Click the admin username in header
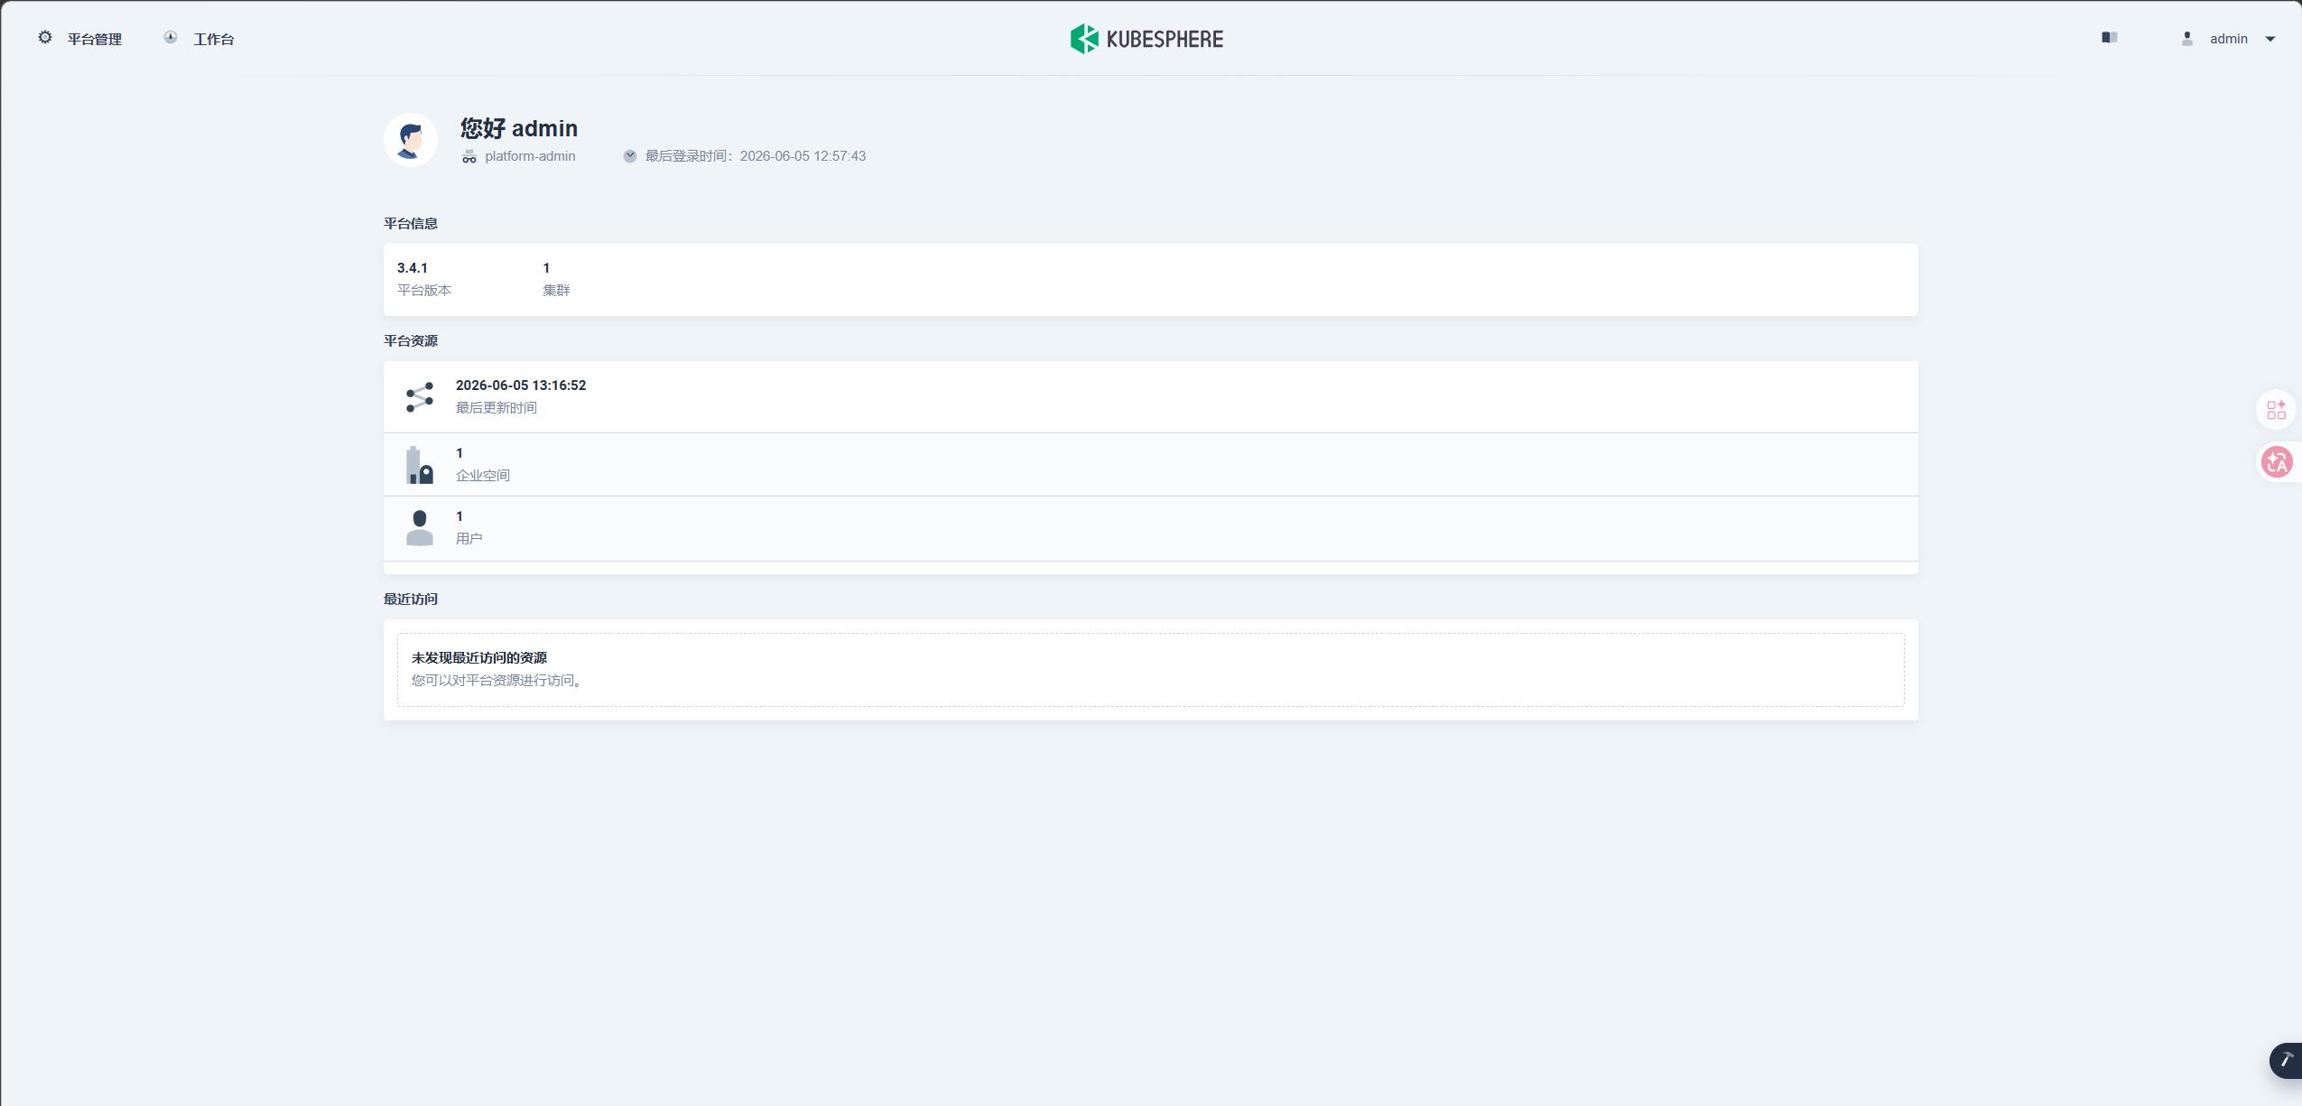Viewport: 2302px width, 1106px height. [2228, 39]
